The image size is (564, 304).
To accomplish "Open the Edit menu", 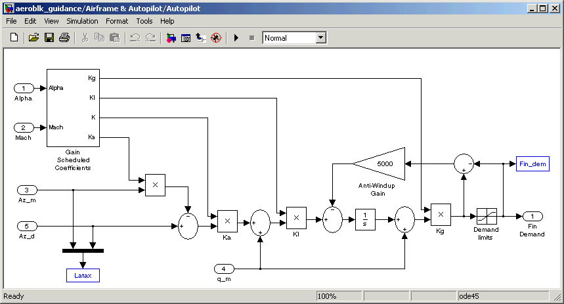I will 30,21.
